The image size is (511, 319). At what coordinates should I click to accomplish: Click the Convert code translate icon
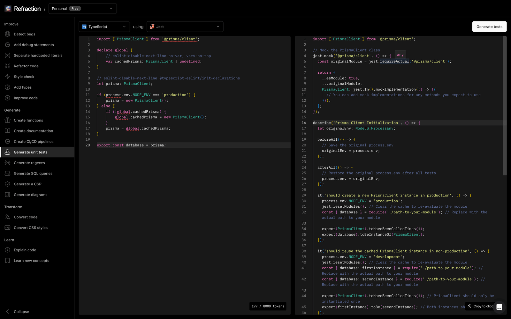(x=8, y=217)
